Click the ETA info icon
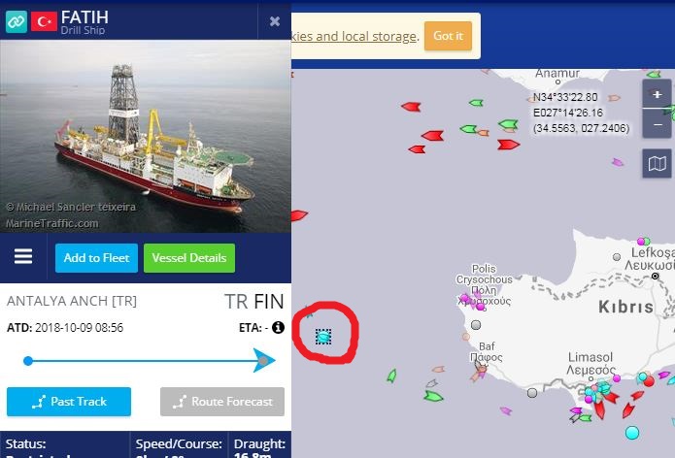Viewport: 675px width, 458px height. click(x=278, y=327)
